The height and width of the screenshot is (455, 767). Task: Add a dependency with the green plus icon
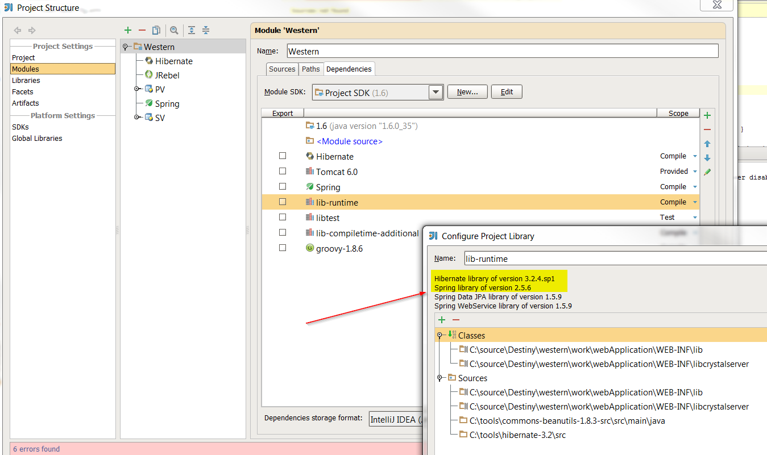tap(707, 115)
